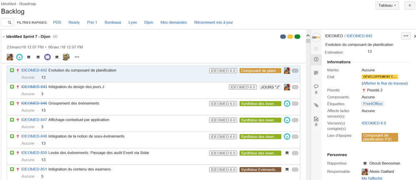Toggle the Ready quick filter
416x180 pixels.
[74, 22]
